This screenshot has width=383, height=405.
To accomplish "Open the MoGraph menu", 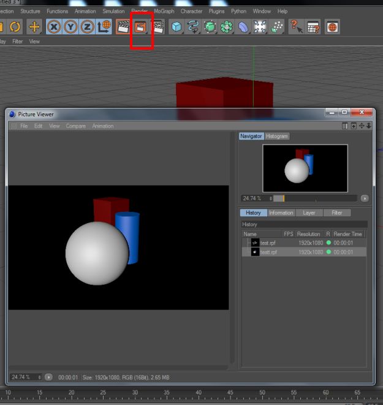I will click(164, 11).
